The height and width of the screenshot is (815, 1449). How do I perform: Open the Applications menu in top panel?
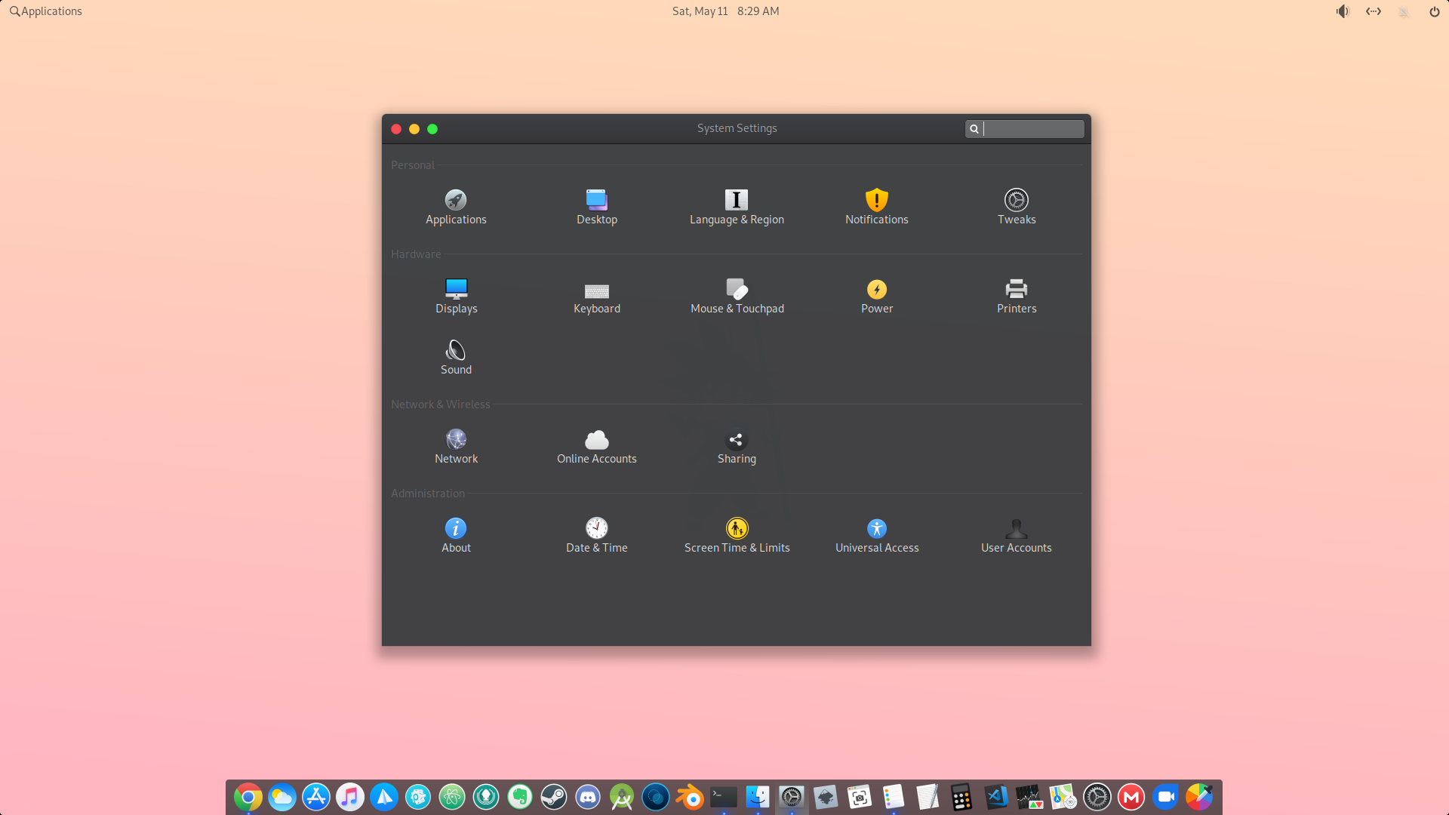(x=46, y=11)
